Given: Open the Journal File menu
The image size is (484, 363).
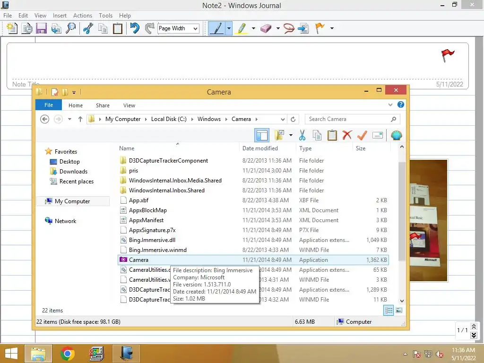Looking at the screenshot, I should [8, 16].
